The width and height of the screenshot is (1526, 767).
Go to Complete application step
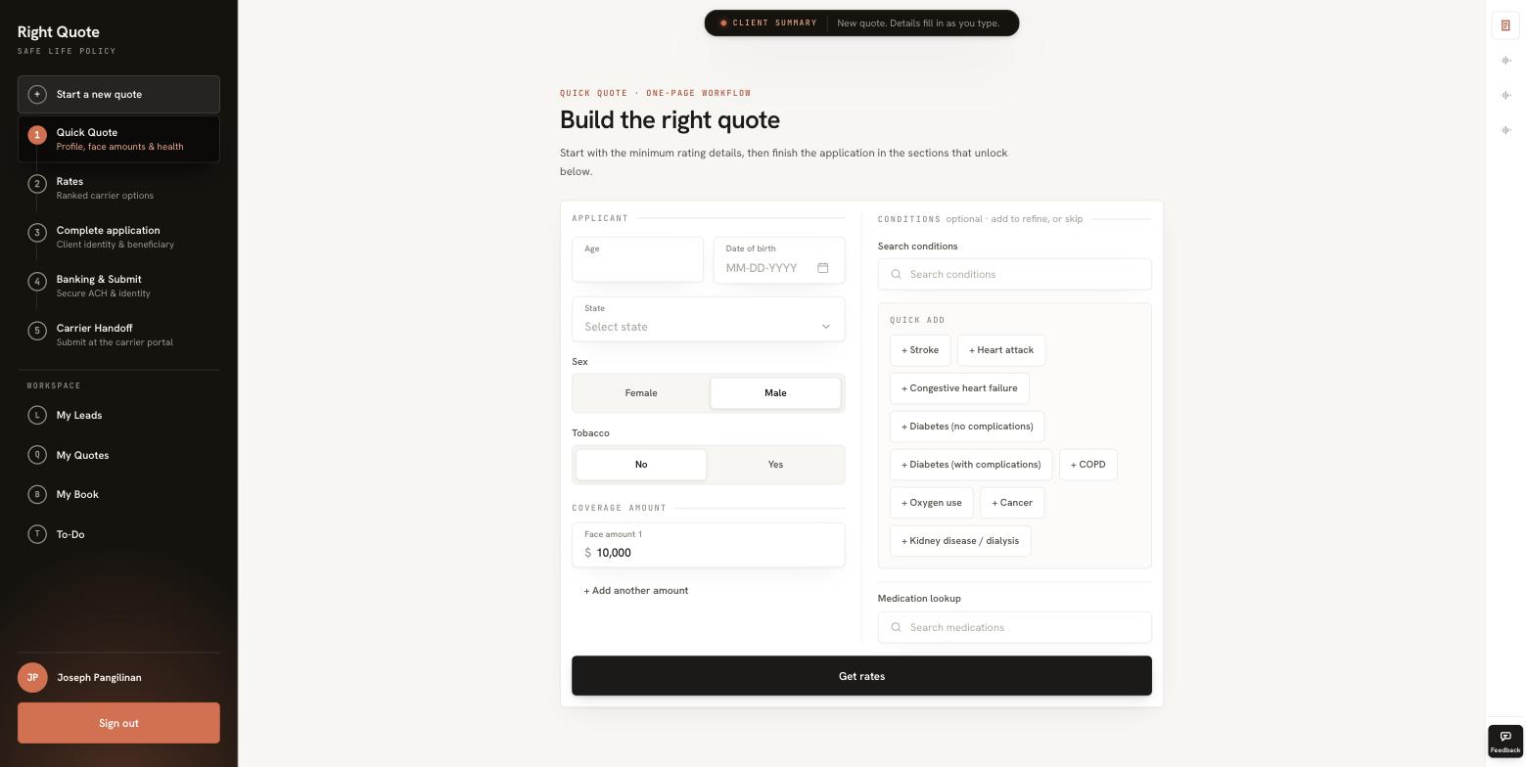pyautogui.click(x=118, y=237)
